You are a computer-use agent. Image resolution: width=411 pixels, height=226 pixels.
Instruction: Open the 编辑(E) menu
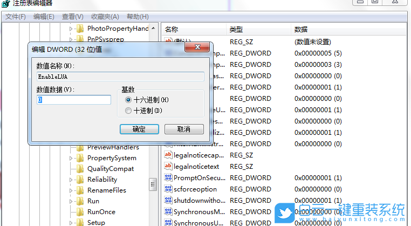coord(44,17)
